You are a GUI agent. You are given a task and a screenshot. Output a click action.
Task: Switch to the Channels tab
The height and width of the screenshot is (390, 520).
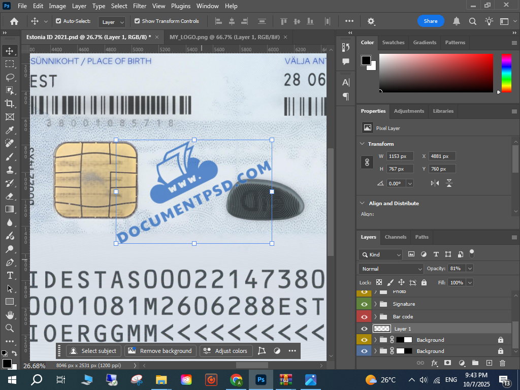(x=395, y=237)
